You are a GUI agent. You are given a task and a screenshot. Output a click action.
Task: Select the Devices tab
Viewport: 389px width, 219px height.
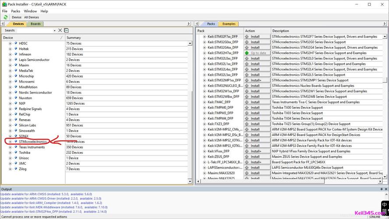coord(18,24)
